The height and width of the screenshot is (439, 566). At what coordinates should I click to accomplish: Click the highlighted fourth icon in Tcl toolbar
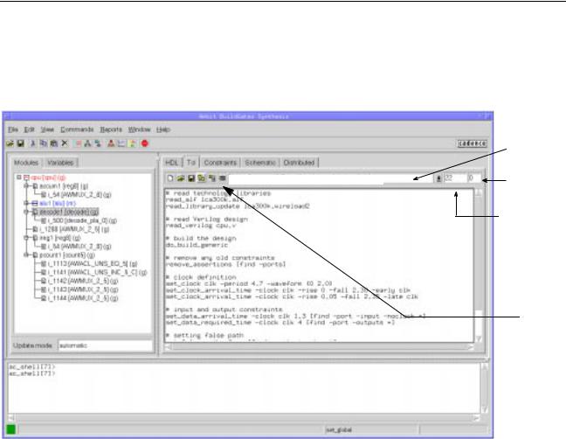202,178
